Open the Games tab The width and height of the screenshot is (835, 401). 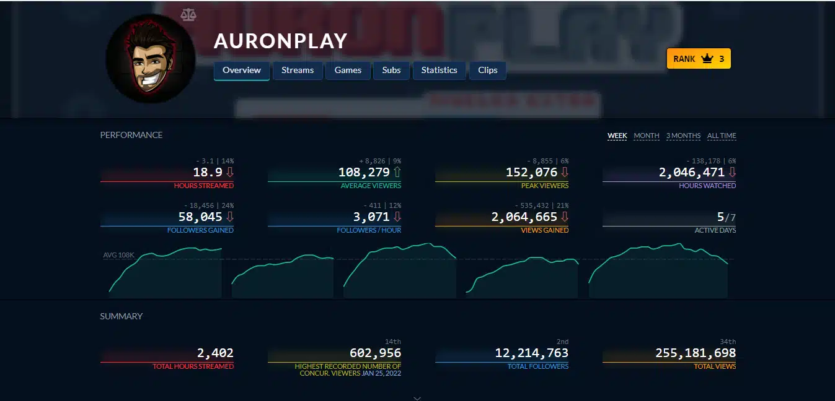pos(348,71)
